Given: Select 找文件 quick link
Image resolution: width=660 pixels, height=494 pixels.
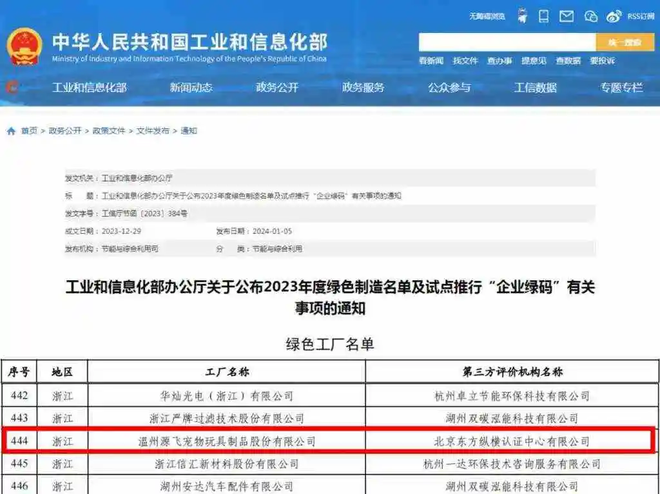Looking at the screenshot, I should tap(465, 61).
